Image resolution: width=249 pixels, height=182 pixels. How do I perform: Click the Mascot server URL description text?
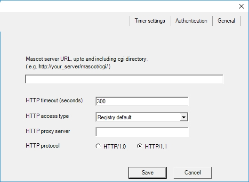point(87,59)
